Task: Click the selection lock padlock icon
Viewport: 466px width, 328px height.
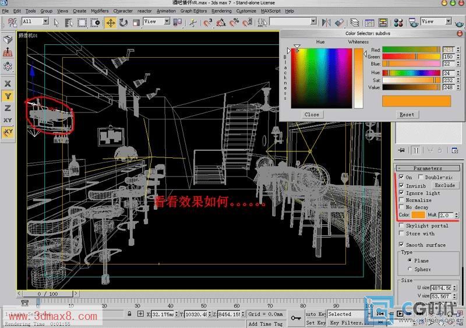Action: 129,313
